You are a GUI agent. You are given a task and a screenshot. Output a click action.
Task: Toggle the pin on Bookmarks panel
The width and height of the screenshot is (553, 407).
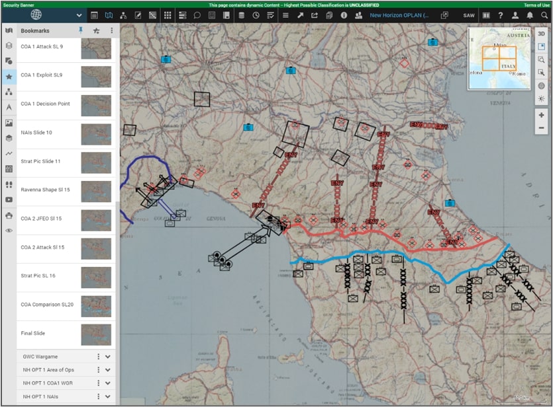(81, 30)
